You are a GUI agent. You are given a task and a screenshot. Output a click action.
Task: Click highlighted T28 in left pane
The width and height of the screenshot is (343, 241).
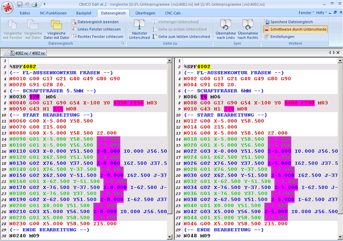coord(34,96)
